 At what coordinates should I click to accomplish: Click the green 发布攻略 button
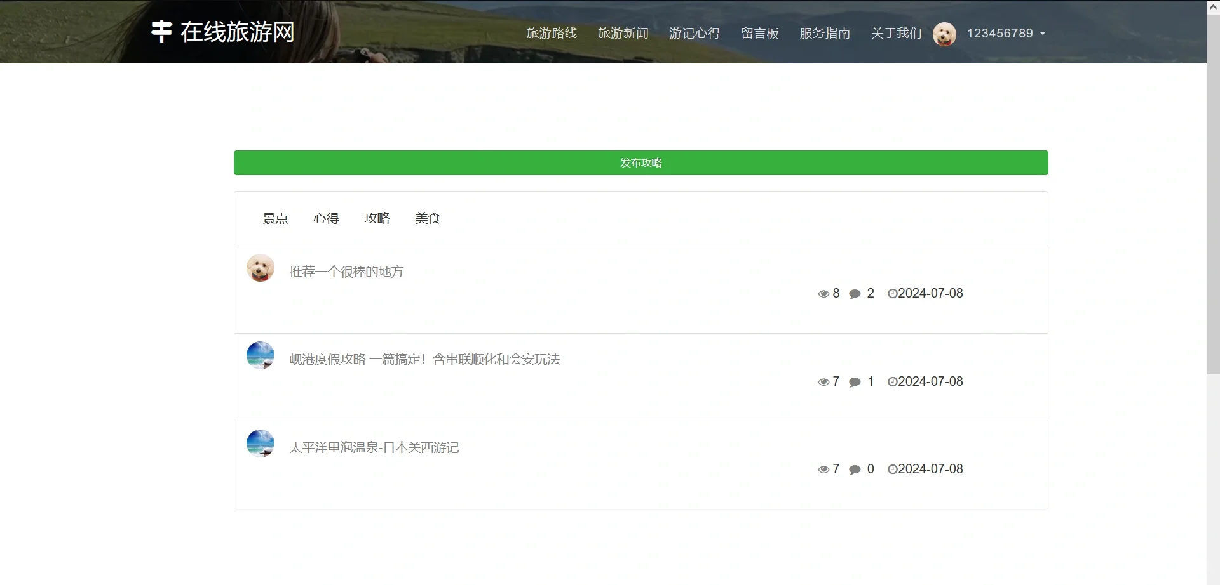point(640,162)
